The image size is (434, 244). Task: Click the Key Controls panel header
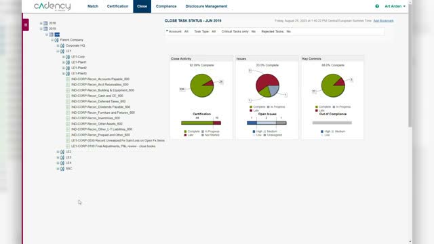pyautogui.click(x=332, y=59)
